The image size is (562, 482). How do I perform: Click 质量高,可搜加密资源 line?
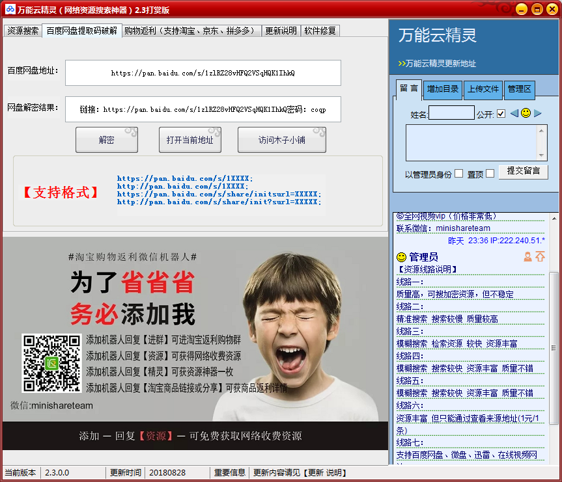pos(455,295)
